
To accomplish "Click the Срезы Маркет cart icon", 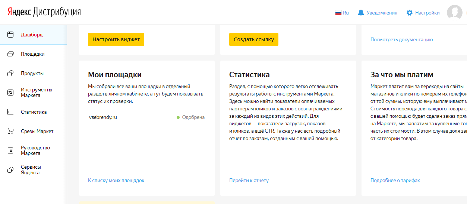I will 10,131.
